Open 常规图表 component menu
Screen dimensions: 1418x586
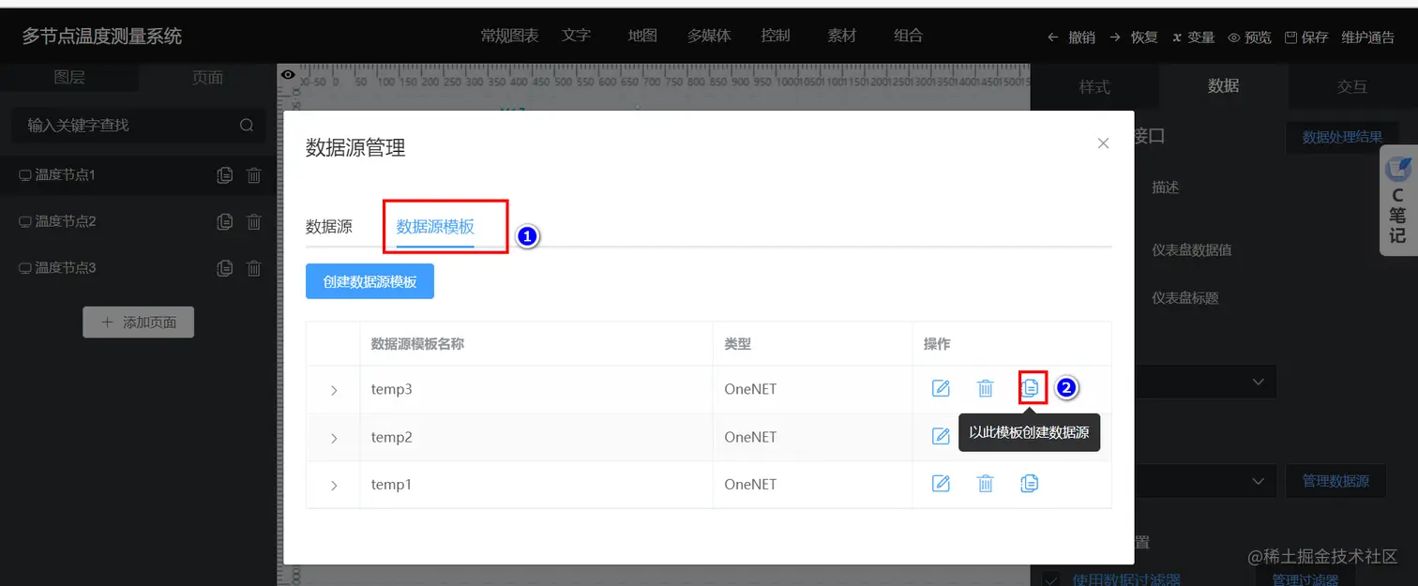(509, 36)
